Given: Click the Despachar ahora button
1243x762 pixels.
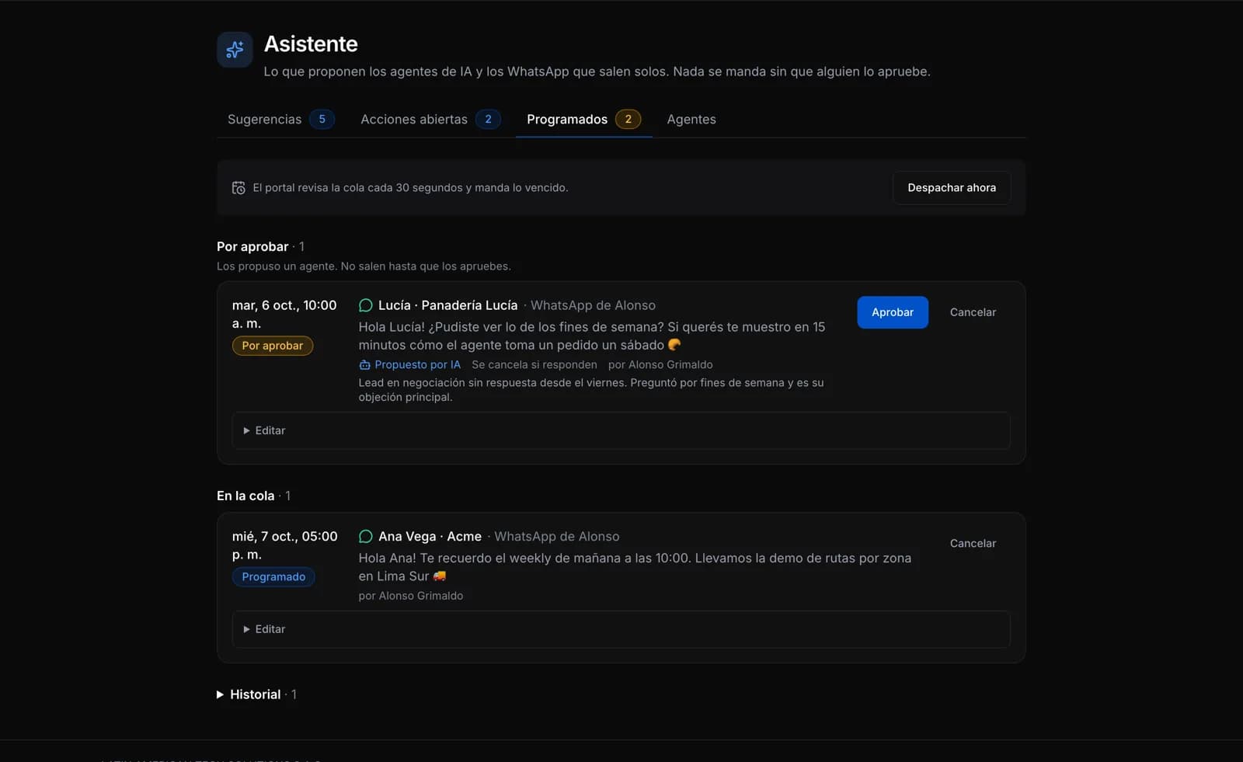Looking at the screenshot, I should pyautogui.click(x=952, y=188).
